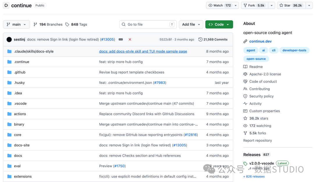The height and width of the screenshot is (182, 314).
Task: Open the main branch dropdown
Action: pyautogui.click(x=16, y=24)
